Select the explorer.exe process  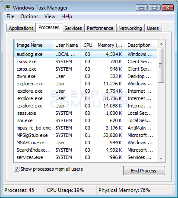click(x=86, y=84)
